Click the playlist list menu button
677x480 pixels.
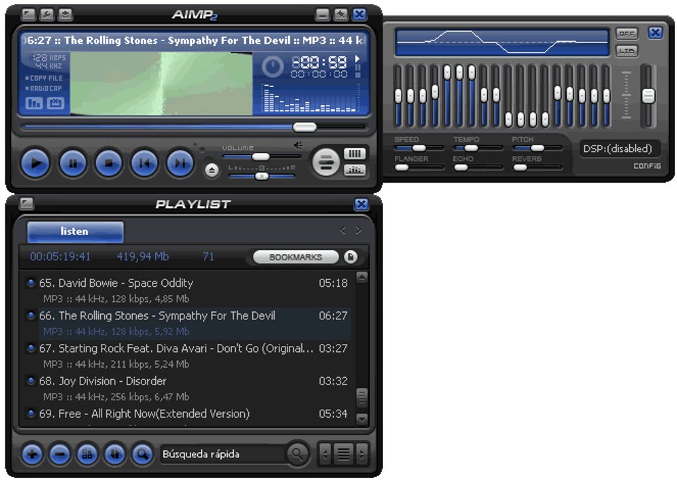(x=344, y=454)
